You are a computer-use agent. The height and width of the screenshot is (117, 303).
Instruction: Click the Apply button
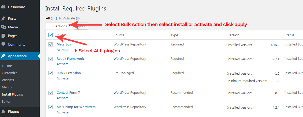coord(81,26)
